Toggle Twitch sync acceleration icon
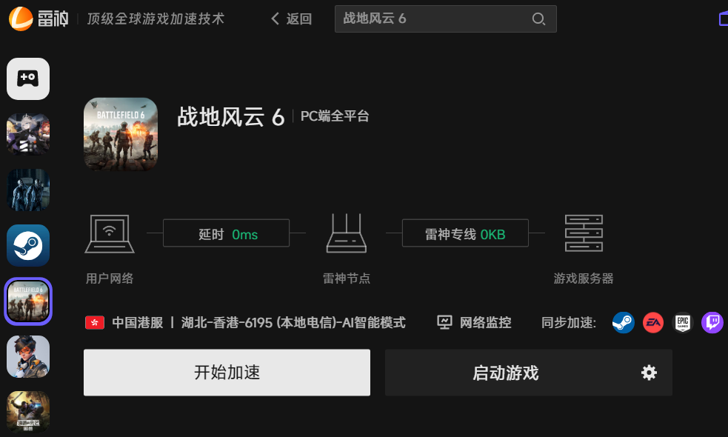728x437 pixels. [712, 322]
